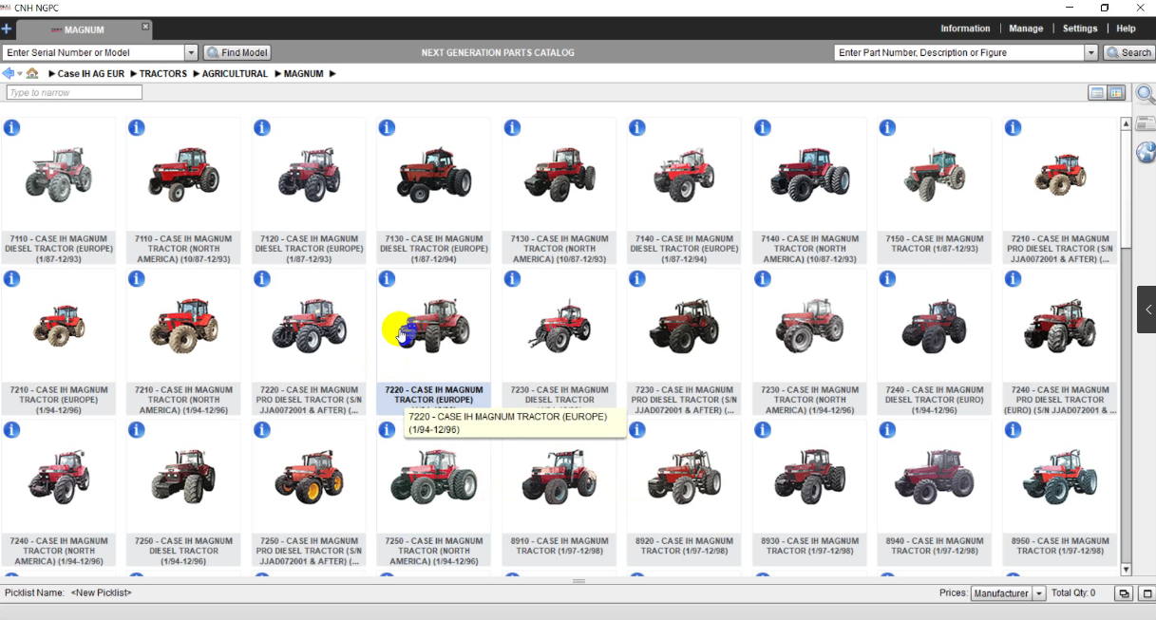
Task: Show info for 8910 Magnum Tractor
Action: point(512,429)
